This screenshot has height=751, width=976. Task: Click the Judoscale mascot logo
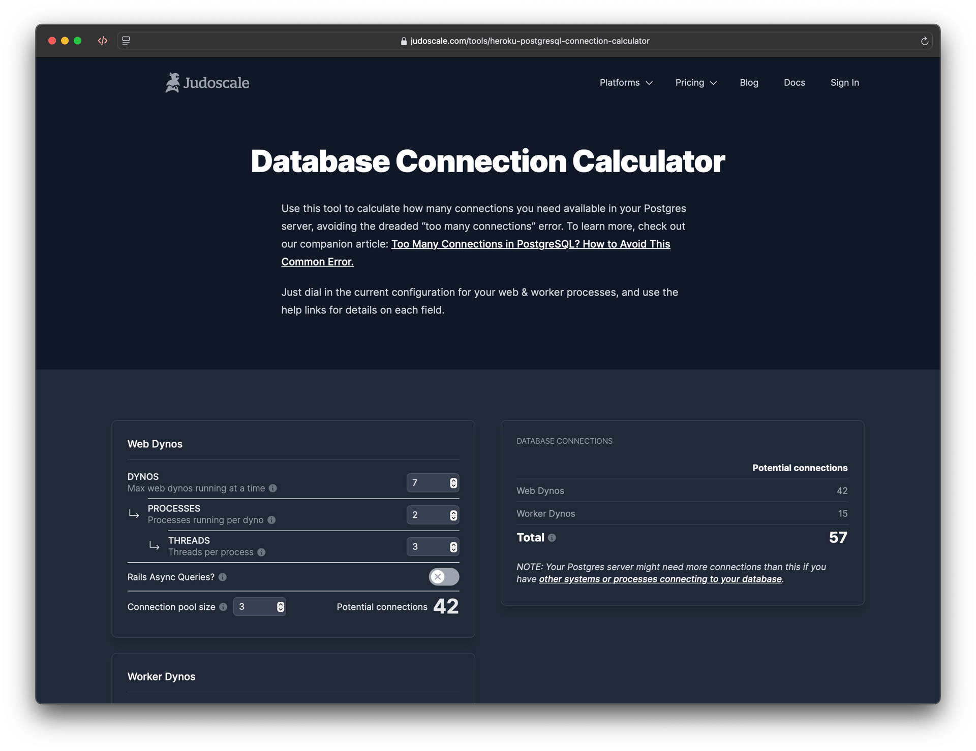173,82
